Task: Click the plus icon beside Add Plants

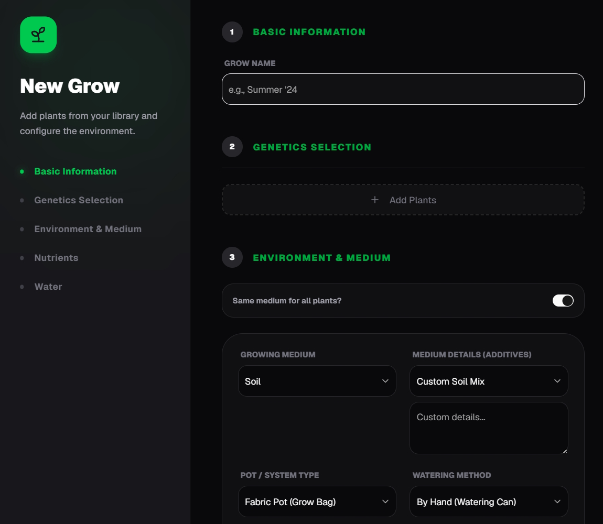Action: pos(374,200)
